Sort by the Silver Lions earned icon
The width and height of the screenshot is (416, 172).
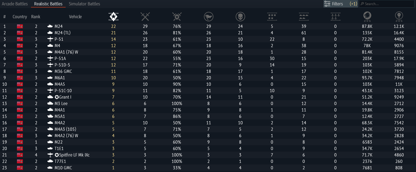(367, 17)
